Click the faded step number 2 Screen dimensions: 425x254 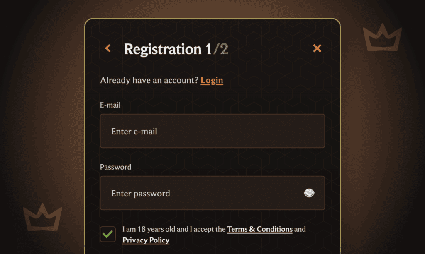[x=224, y=49]
